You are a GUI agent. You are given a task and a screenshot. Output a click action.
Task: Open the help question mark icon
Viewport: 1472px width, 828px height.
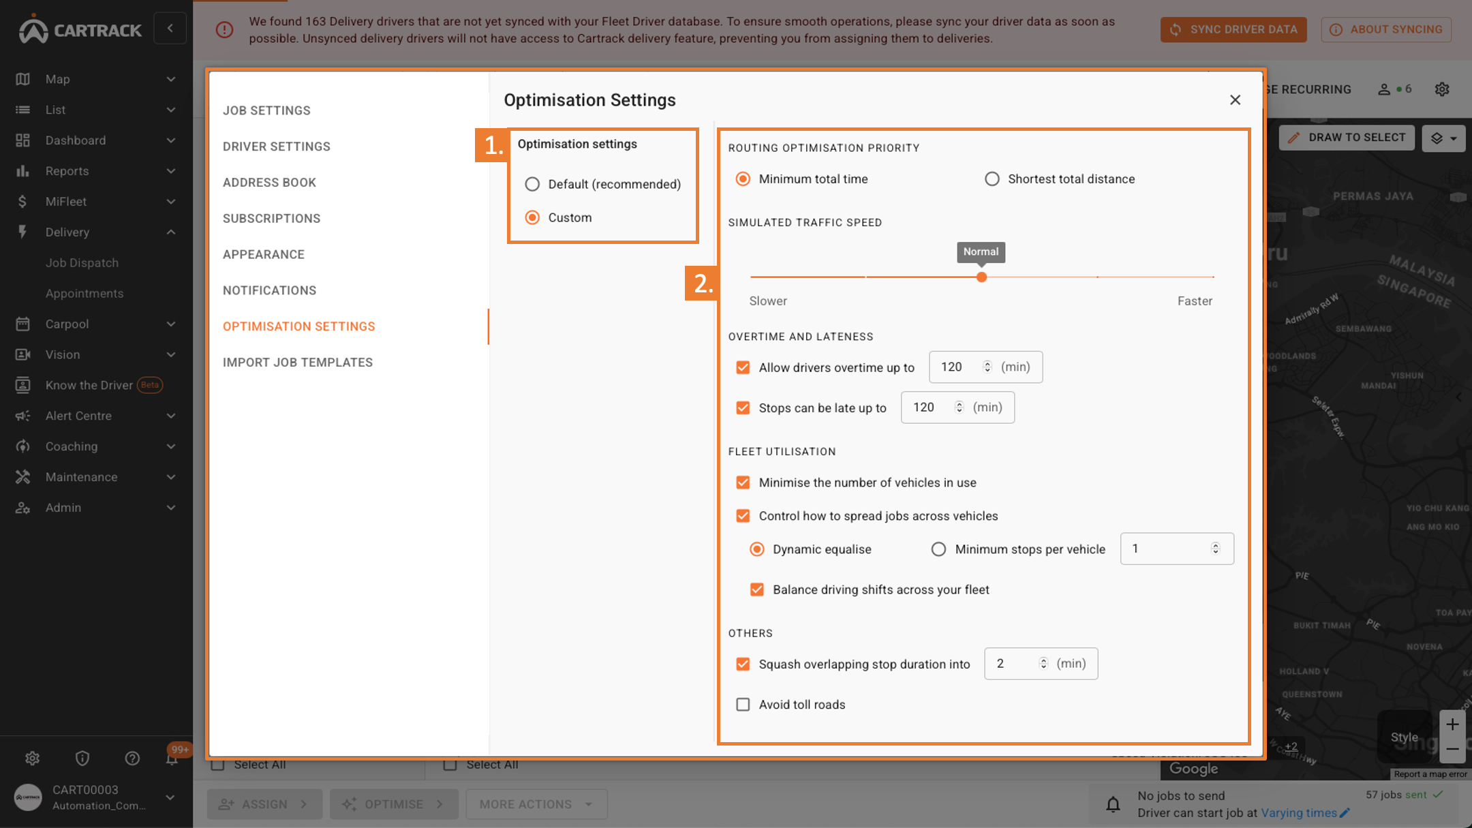(132, 758)
